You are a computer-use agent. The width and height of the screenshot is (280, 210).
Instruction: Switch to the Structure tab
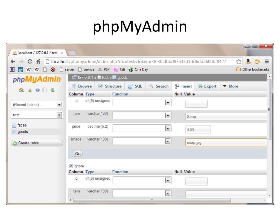pos(110,86)
